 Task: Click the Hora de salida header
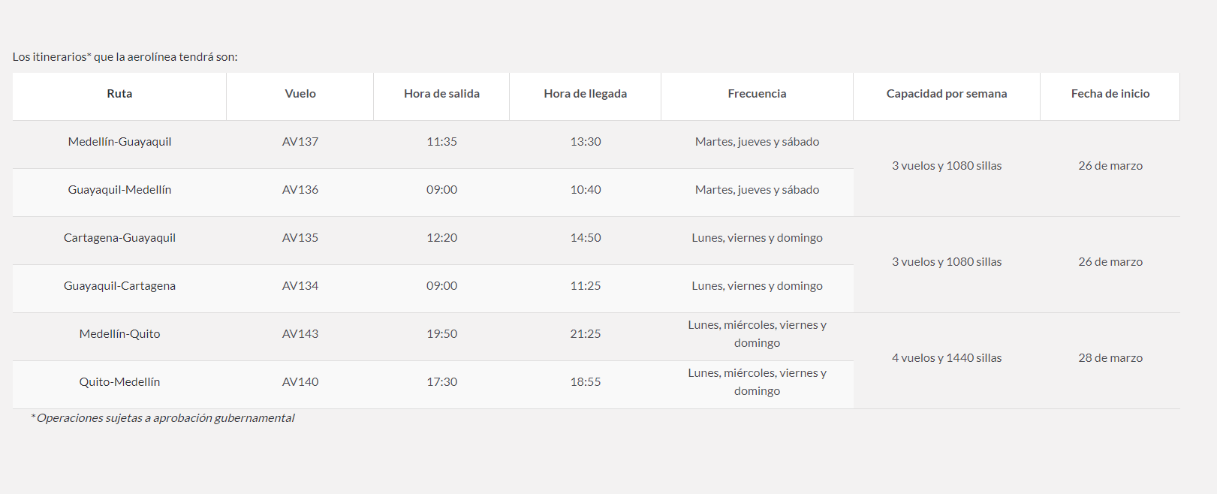tap(441, 94)
